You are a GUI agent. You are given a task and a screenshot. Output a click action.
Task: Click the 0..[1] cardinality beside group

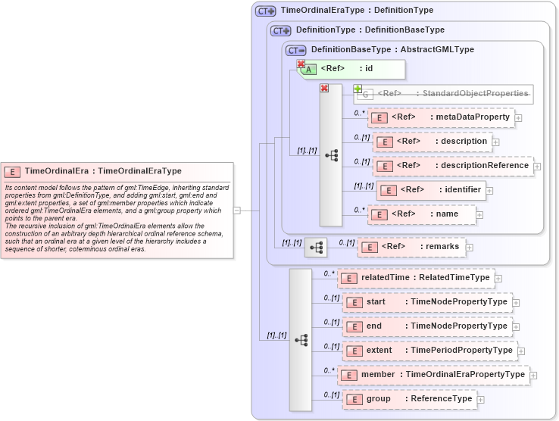coord(332,394)
